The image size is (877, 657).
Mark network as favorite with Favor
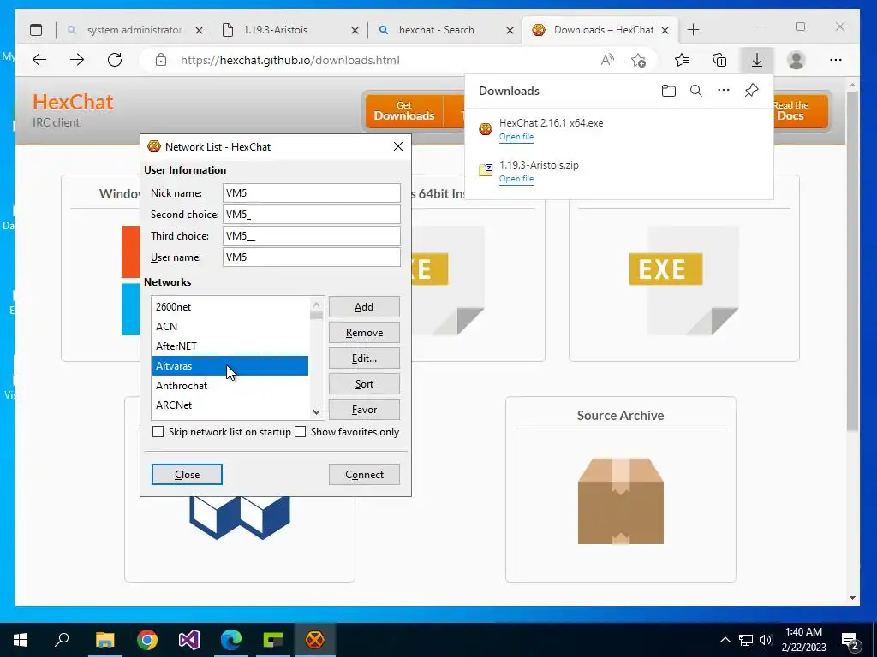(364, 410)
